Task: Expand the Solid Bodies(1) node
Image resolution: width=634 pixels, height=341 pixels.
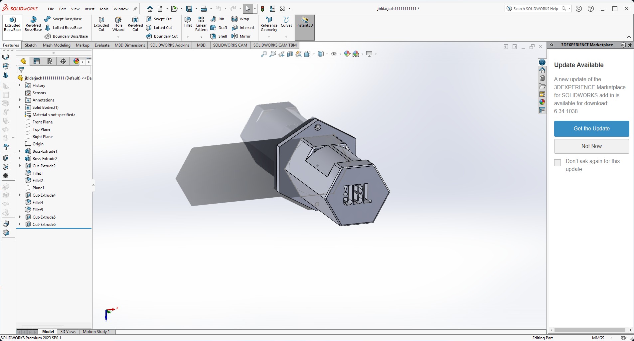Action: pos(20,107)
